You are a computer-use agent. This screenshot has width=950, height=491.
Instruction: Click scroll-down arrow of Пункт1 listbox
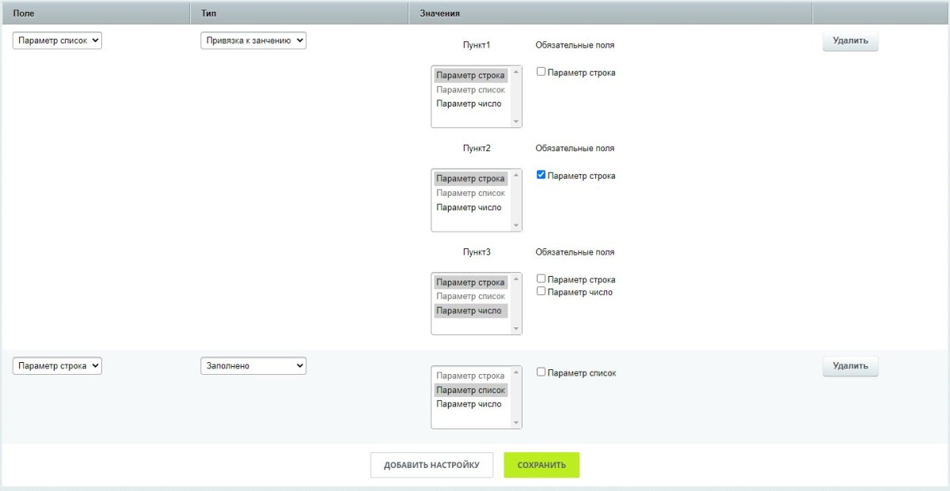click(x=516, y=121)
